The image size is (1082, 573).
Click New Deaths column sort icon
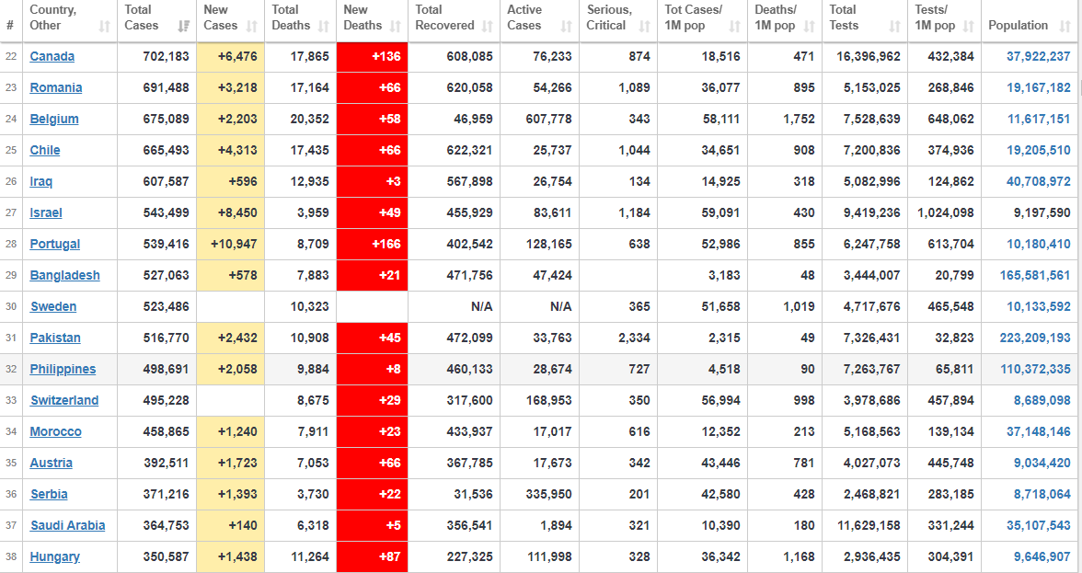(x=396, y=27)
